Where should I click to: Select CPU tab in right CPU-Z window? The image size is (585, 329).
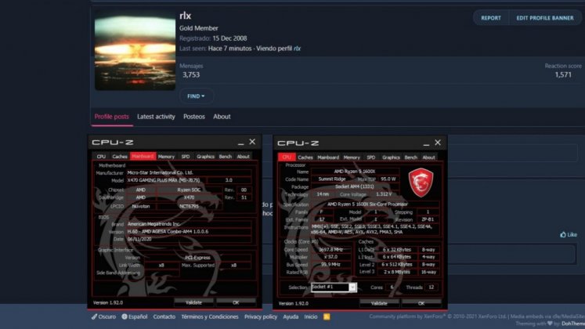(287, 157)
